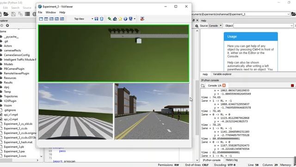Select file api_v1.mp4
Screen dimensions: 296x167
click(x=11, y=115)
